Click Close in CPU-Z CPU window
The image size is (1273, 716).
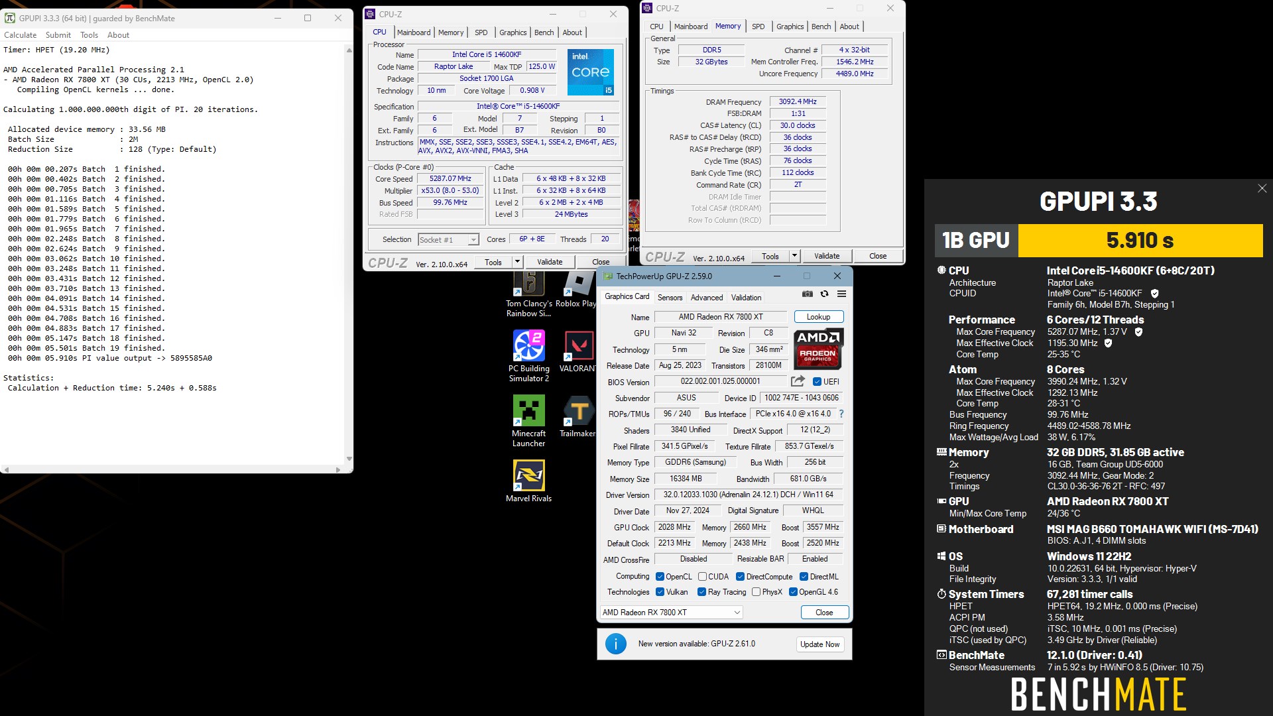point(601,262)
